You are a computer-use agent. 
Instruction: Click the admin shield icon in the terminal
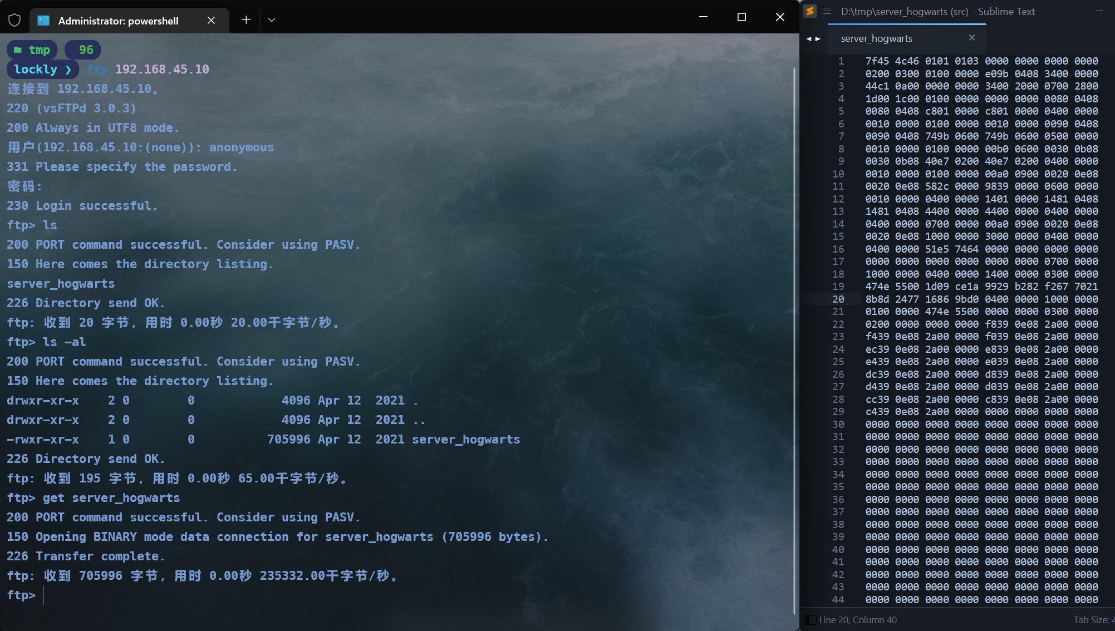15,20
